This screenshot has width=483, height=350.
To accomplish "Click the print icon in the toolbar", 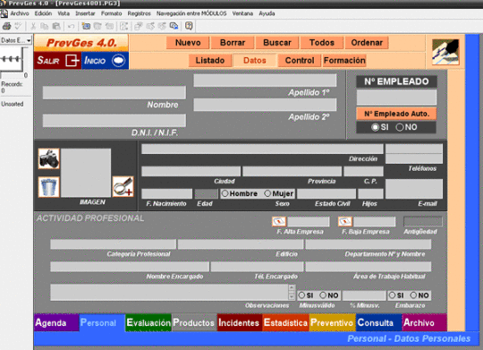I will (7, 26).
